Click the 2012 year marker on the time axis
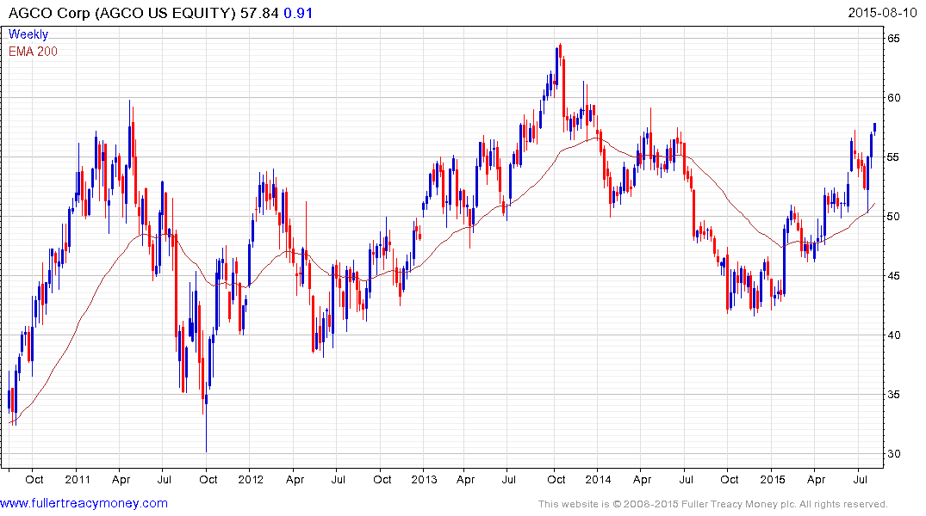926x516 pixels. pyautogui.click(x=251, y=479)
